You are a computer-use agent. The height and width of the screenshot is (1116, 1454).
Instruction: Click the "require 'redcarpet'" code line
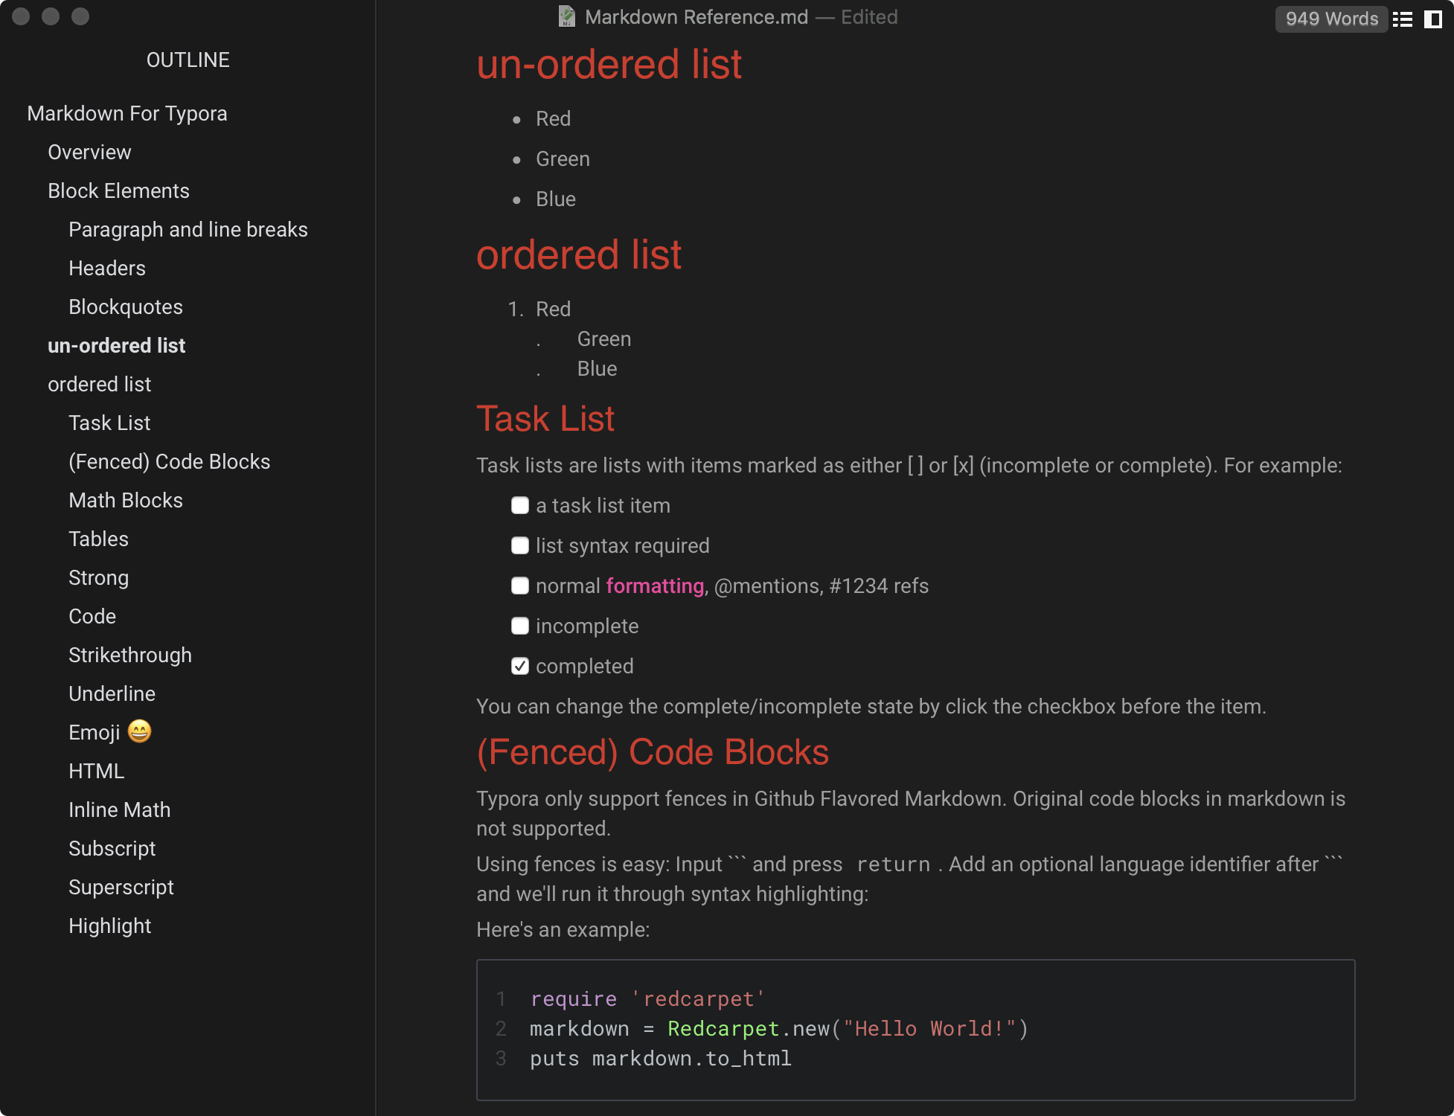(647, 998)
